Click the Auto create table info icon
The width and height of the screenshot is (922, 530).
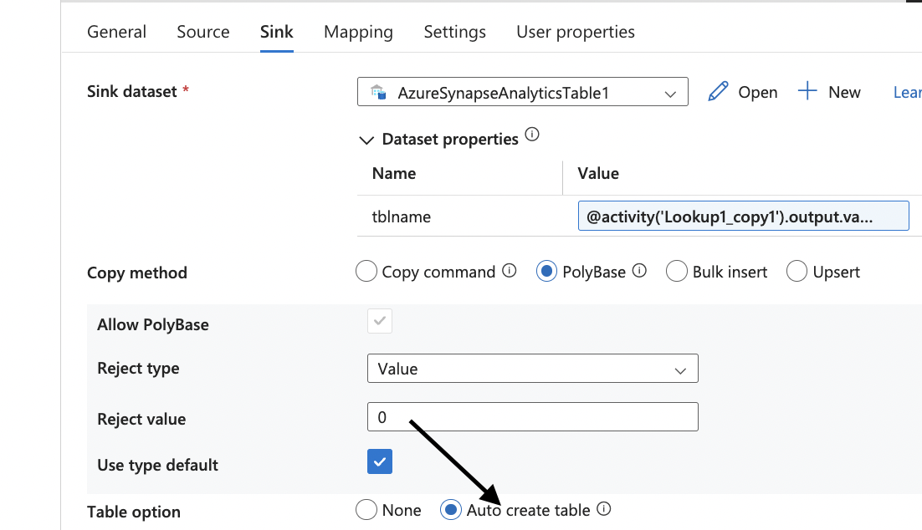point(604,509)
